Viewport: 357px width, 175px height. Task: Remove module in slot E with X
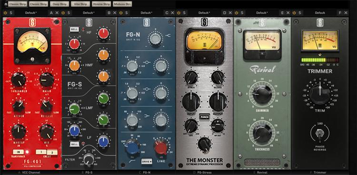(x=288, y=13)
